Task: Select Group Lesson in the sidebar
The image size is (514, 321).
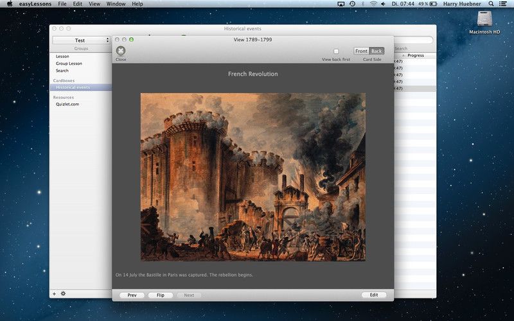Action: [69, 64]
